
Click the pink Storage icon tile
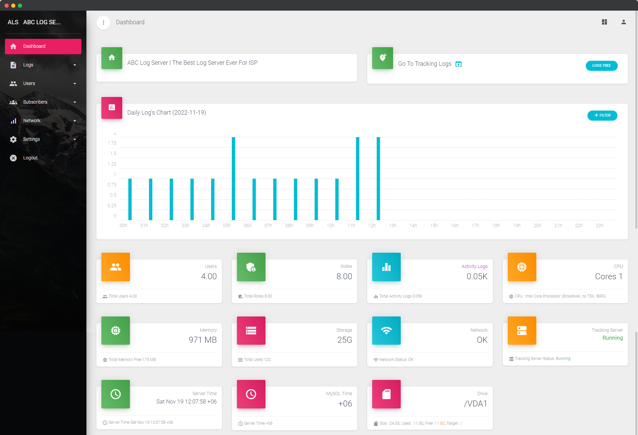click(251, 330)
